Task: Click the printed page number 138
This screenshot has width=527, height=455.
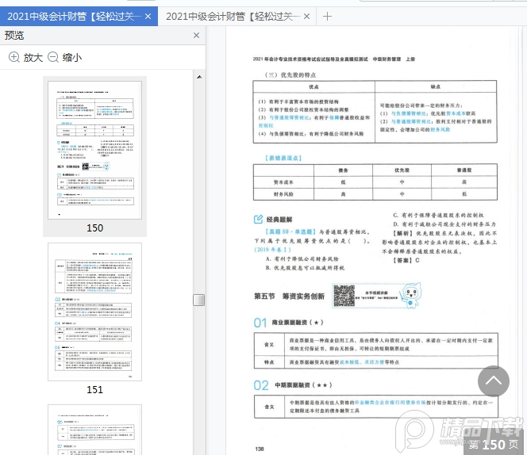Action: pos(260,449)
